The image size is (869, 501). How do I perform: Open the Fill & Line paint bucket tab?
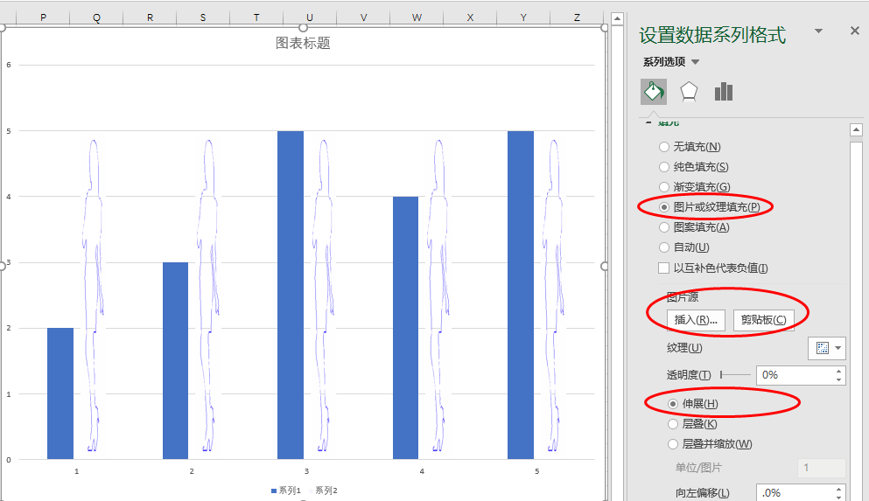654,91
